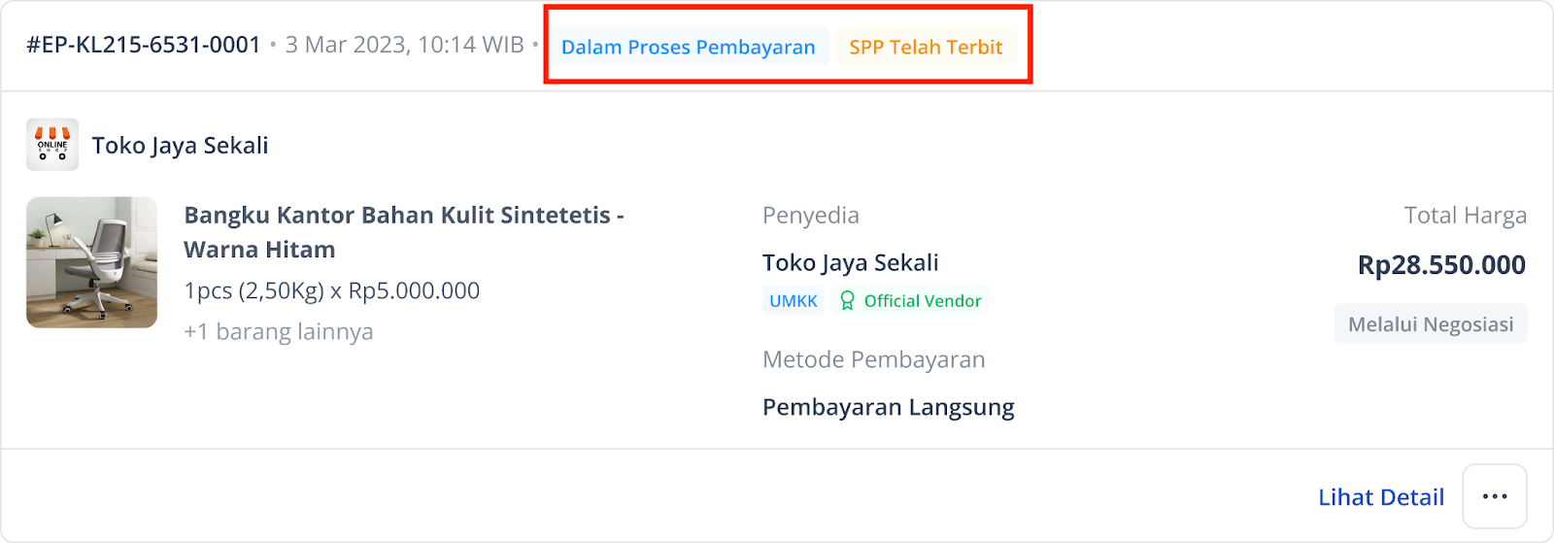Select the Dalam Proses Pembayaran status badge
This screenshot has height=543, width=1554.
689,47
